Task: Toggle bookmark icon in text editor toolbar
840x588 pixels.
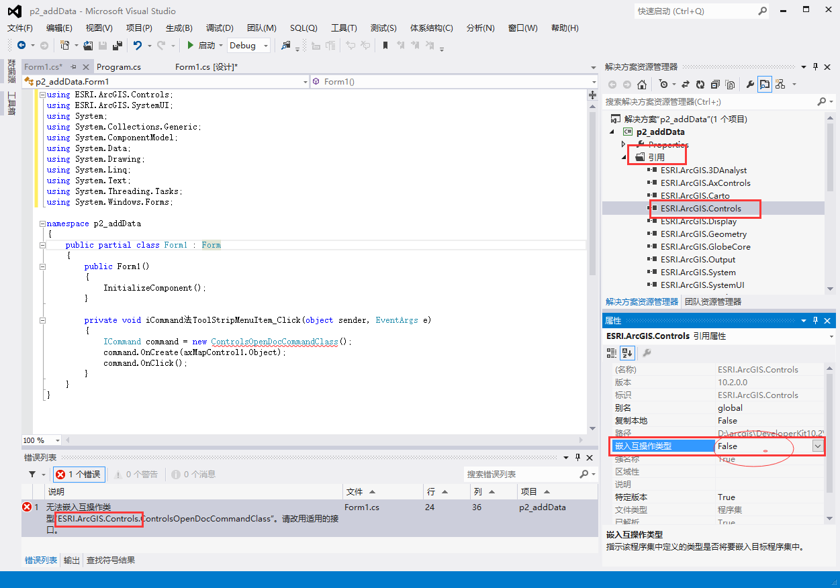Action: (385, 45)
